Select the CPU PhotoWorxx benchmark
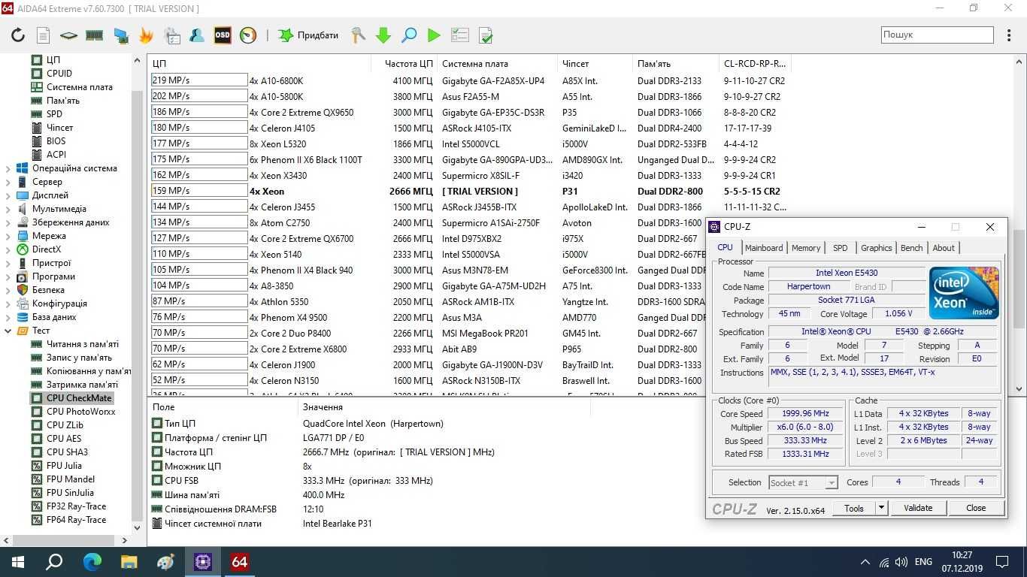Viewport: 1027px width, 577px height. pyautogui.click(x=80, y=412)
